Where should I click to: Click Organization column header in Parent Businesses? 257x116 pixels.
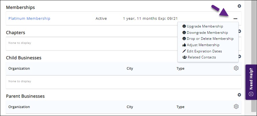tap(19, 107)
